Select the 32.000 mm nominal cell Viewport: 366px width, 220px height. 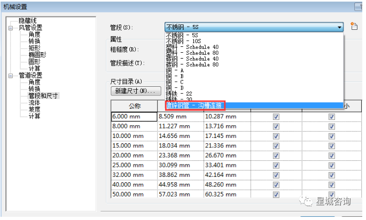[x=134, y=175]
